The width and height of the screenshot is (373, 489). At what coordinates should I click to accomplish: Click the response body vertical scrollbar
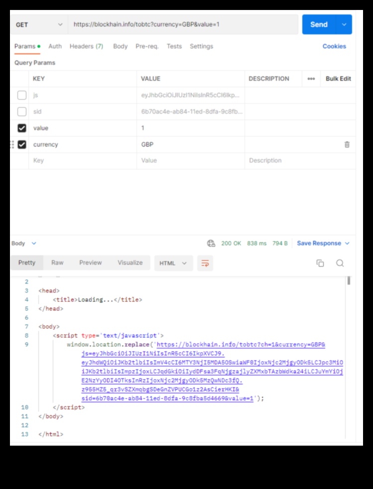[x=349, y=281]
